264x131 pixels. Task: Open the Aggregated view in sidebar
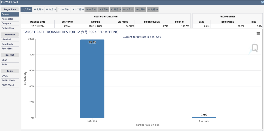click(x=10, y=19)
